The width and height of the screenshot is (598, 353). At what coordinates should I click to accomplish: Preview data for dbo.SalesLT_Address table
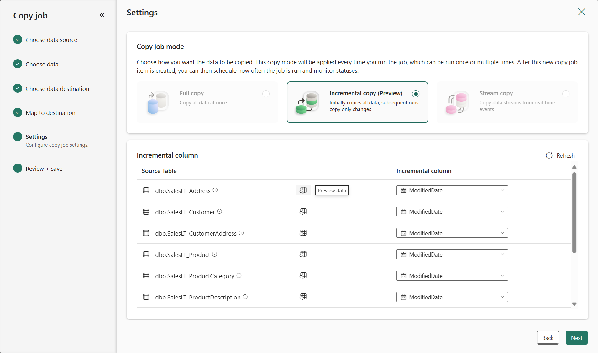(x=303, y=190)
